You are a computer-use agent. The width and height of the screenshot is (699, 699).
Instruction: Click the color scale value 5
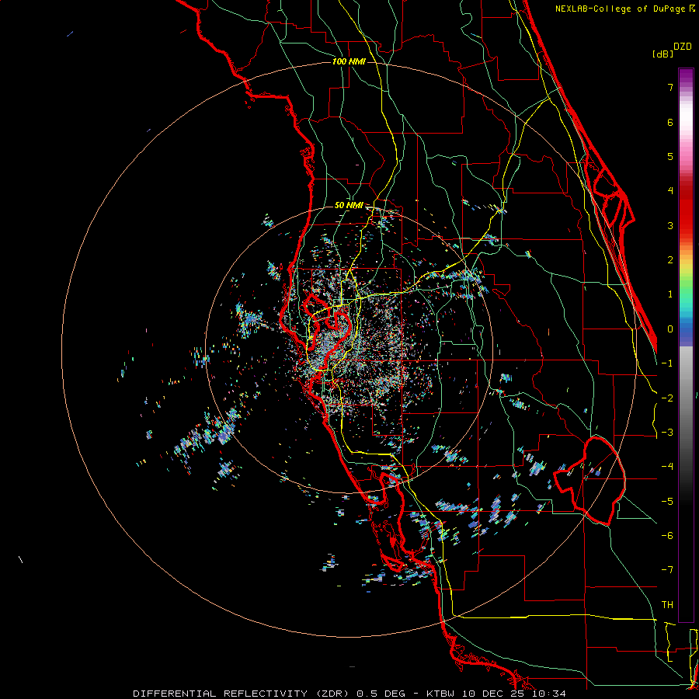[670, 156]
